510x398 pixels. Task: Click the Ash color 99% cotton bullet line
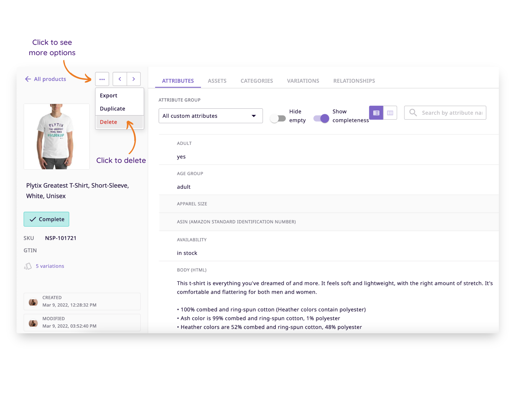(258, 318)
